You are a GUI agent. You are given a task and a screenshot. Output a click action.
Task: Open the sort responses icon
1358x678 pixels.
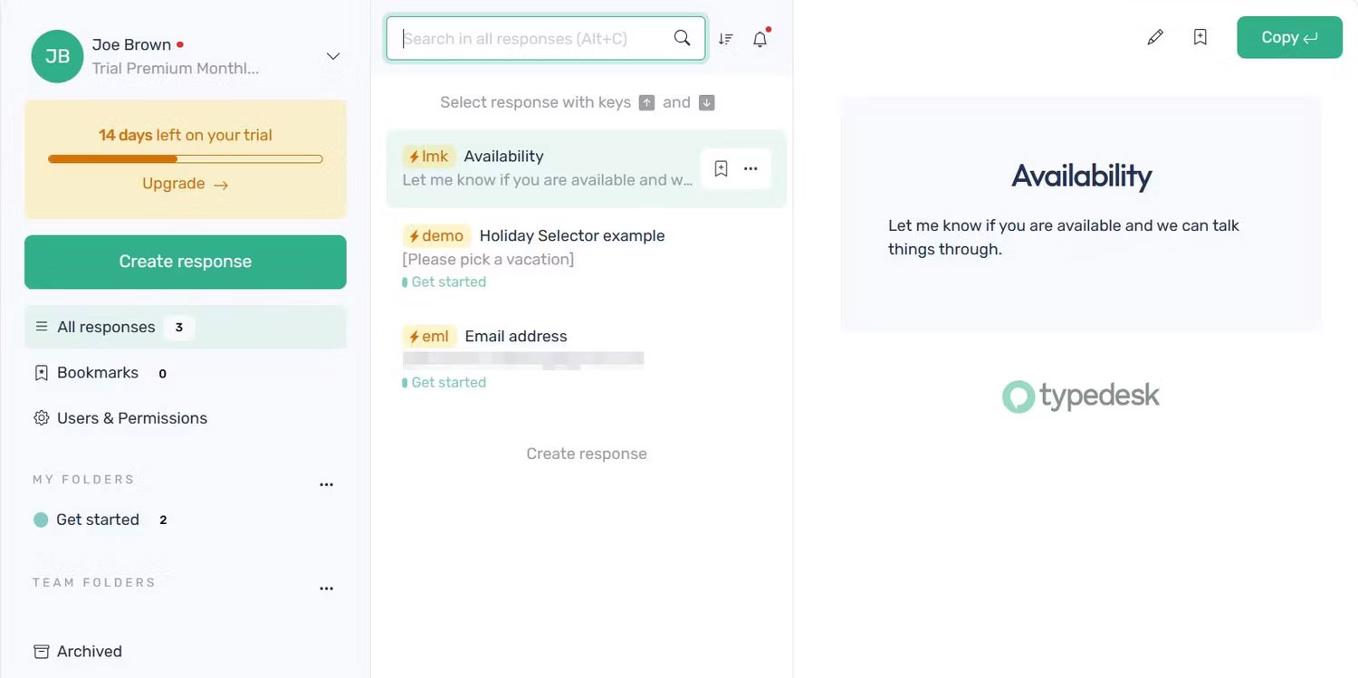tap(725, 39)
